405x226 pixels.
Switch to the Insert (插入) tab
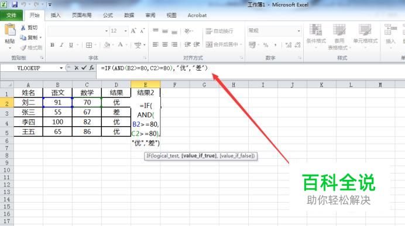pyautogui.click(x=56, y=15)
